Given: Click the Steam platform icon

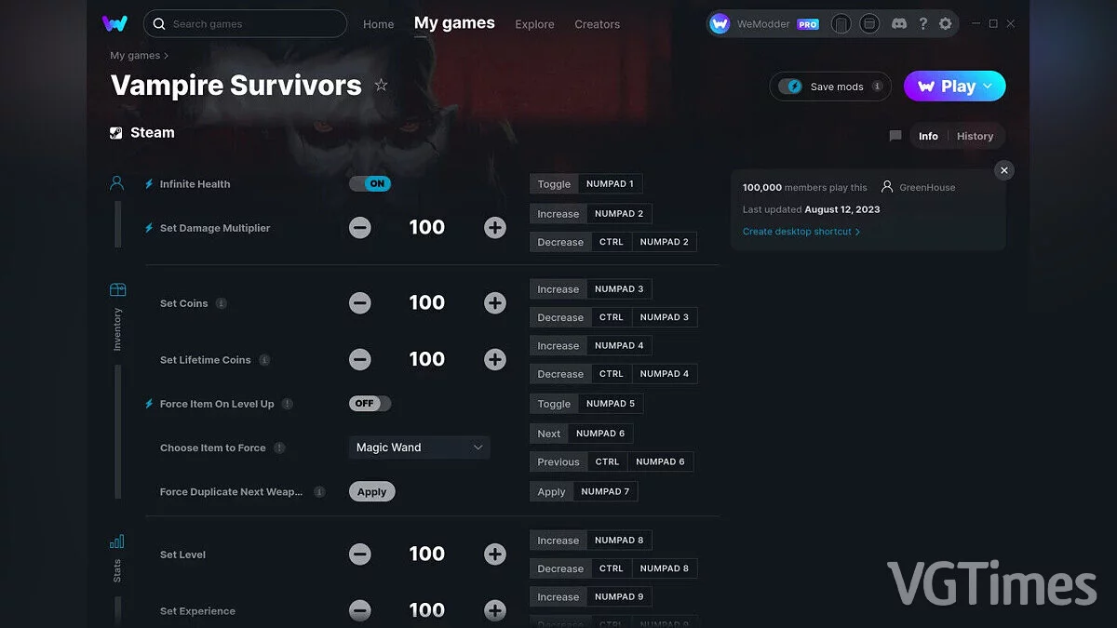Looking at the screenshot, I should 116,132.
